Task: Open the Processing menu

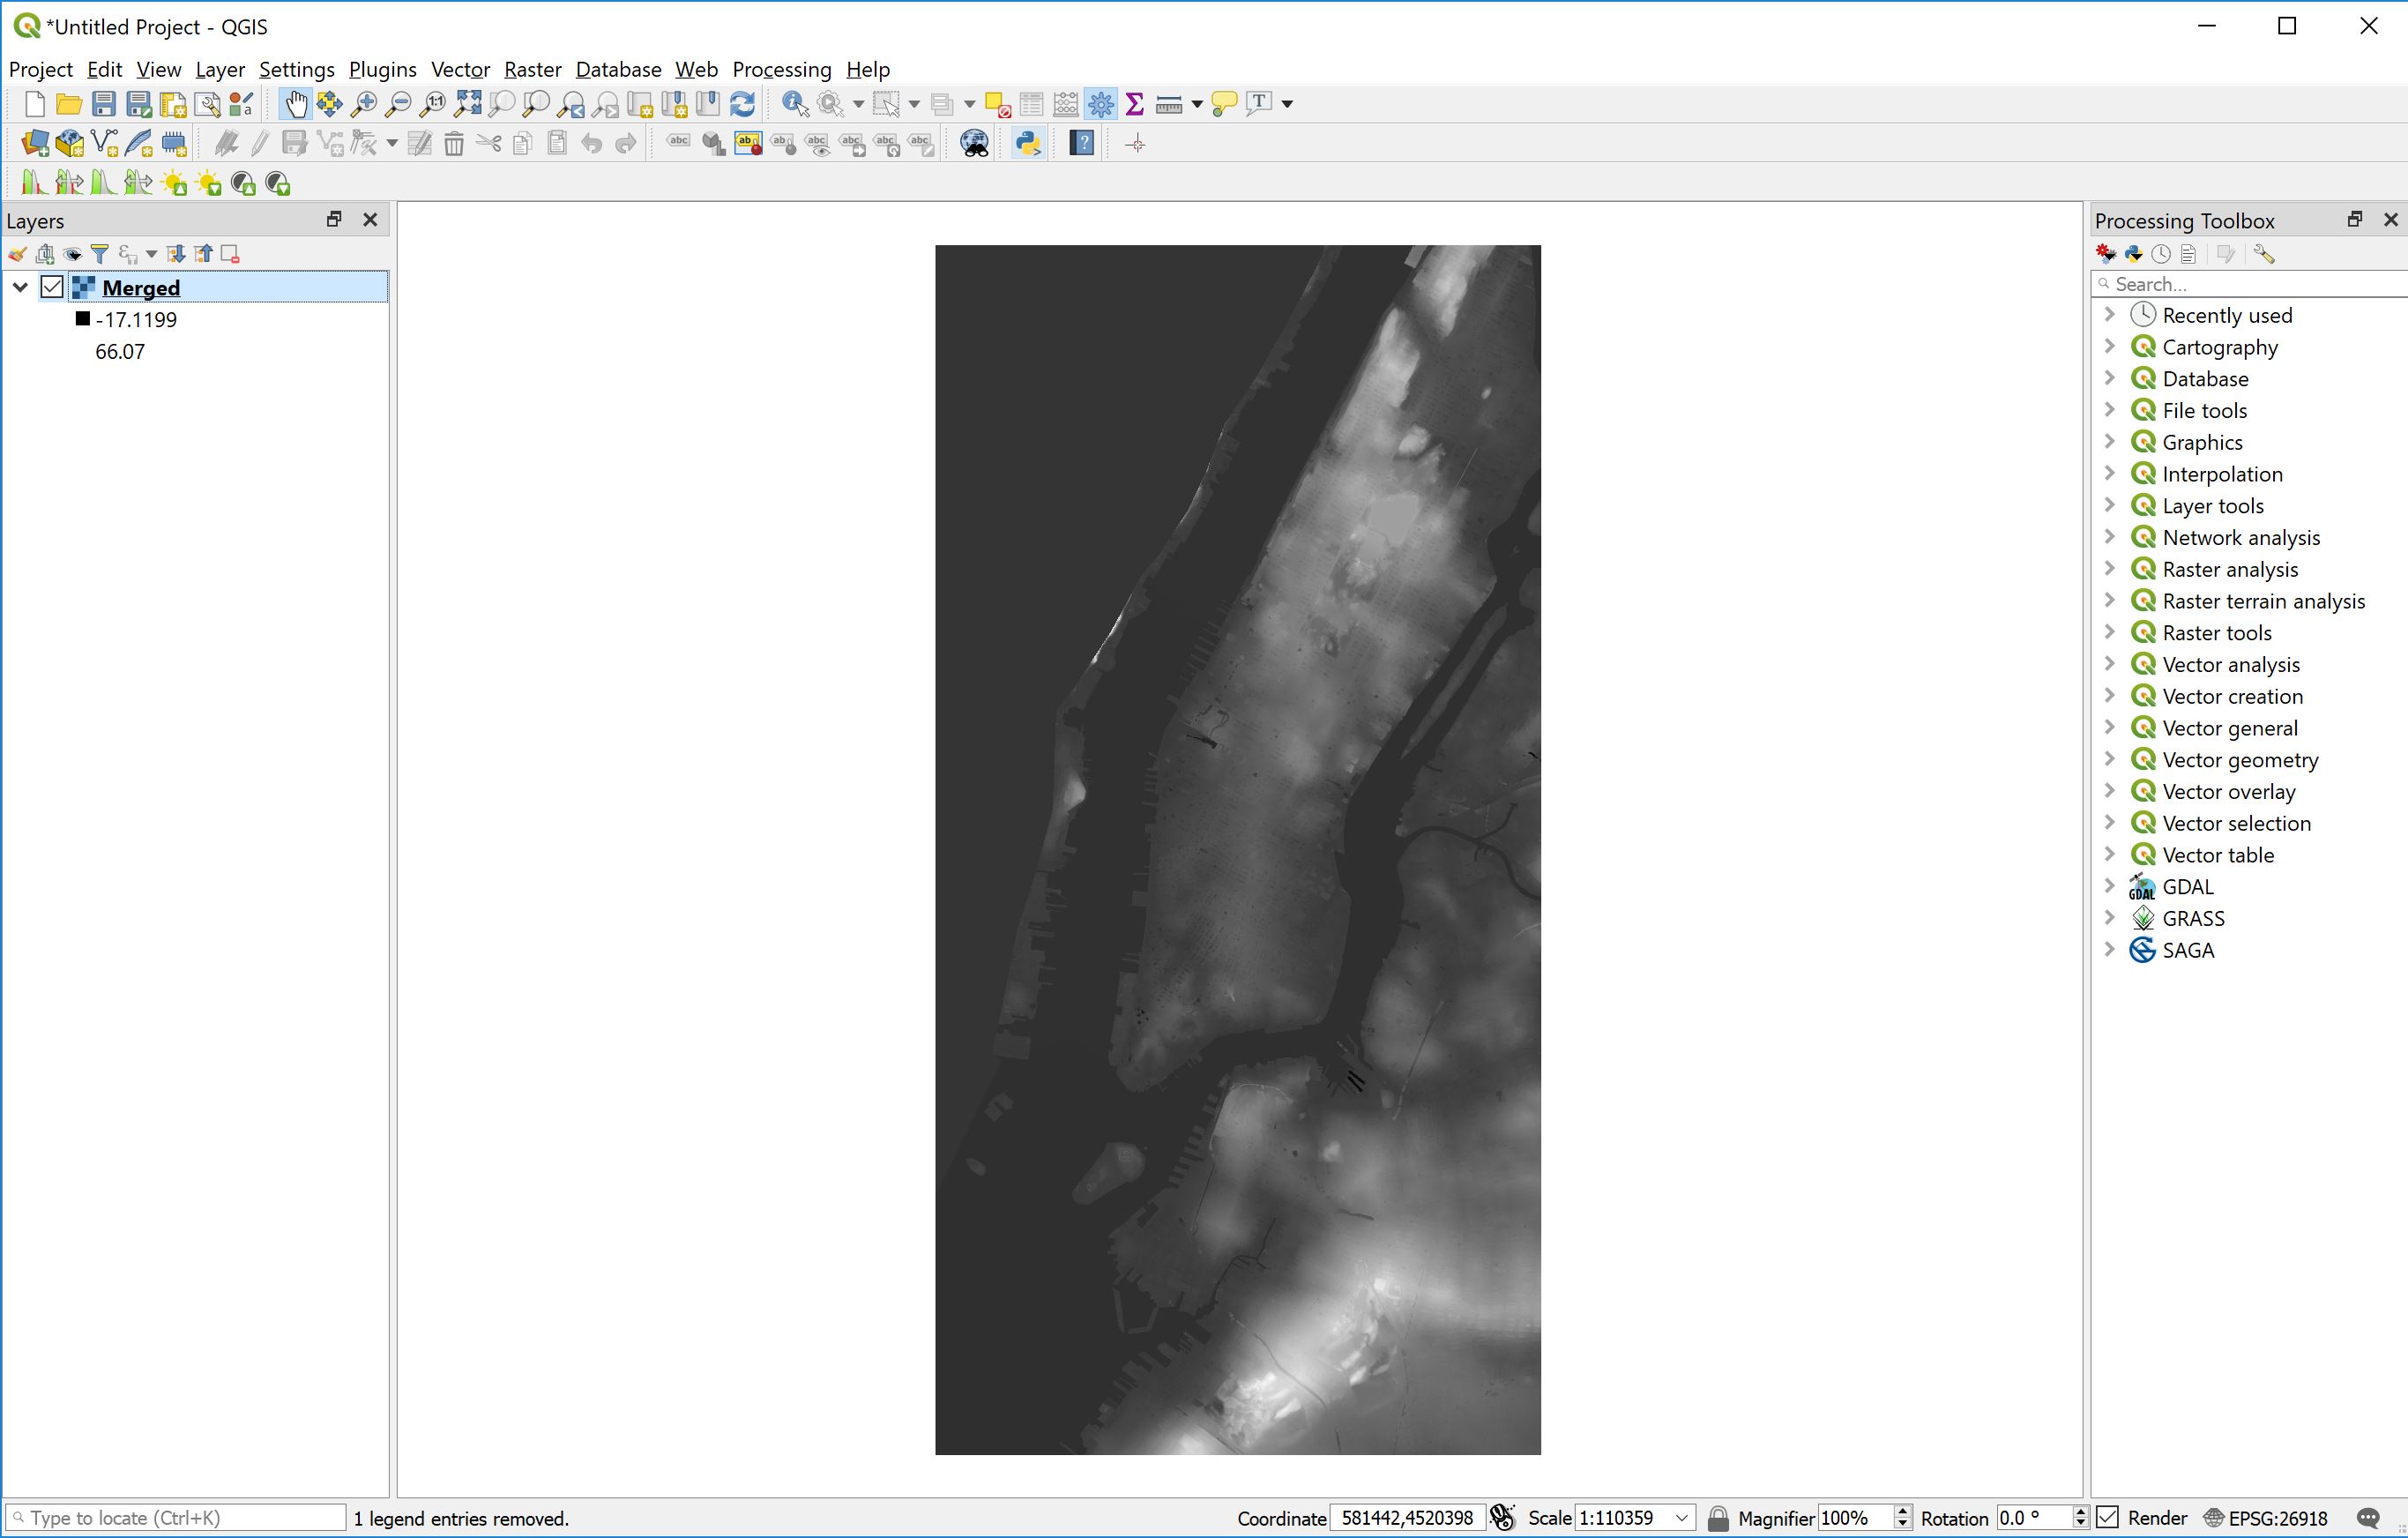Action: pos(782,69)
